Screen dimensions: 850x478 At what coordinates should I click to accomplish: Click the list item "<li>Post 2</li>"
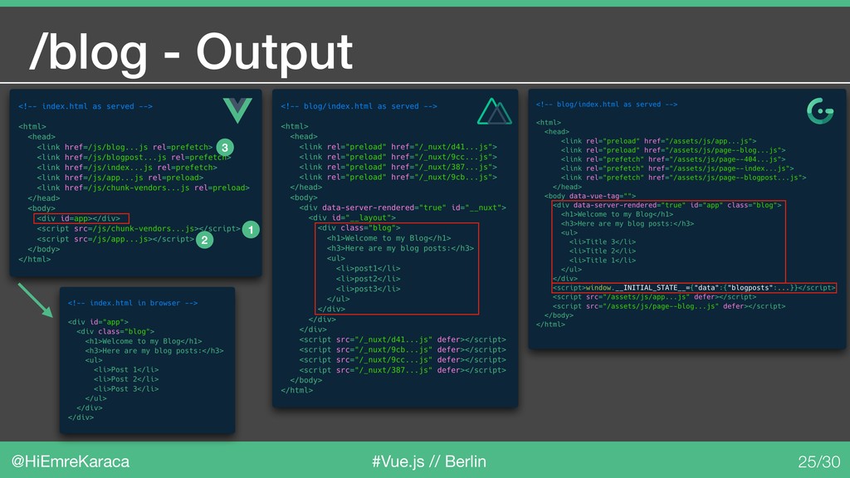(x=126, y=379)
